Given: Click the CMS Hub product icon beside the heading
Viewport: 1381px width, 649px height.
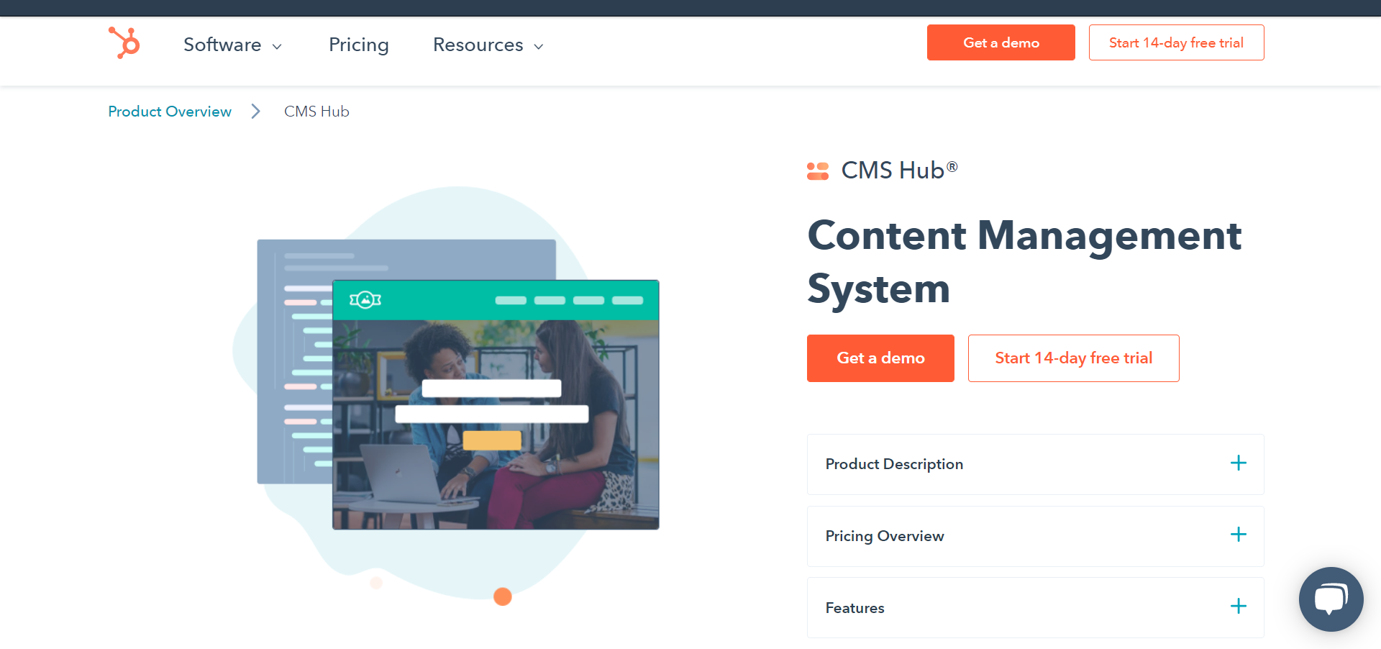Looking at the screenshot, I should coord(819,170).
